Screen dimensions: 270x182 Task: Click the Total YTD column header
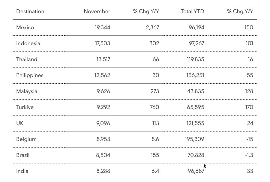pos(192,11)
